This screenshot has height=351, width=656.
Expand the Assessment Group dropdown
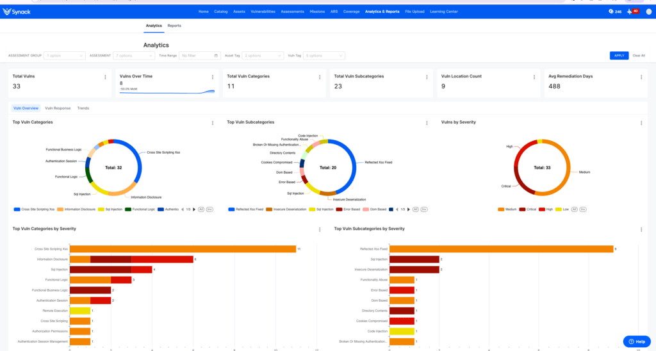pyautogui.click(x=65, y=56)
